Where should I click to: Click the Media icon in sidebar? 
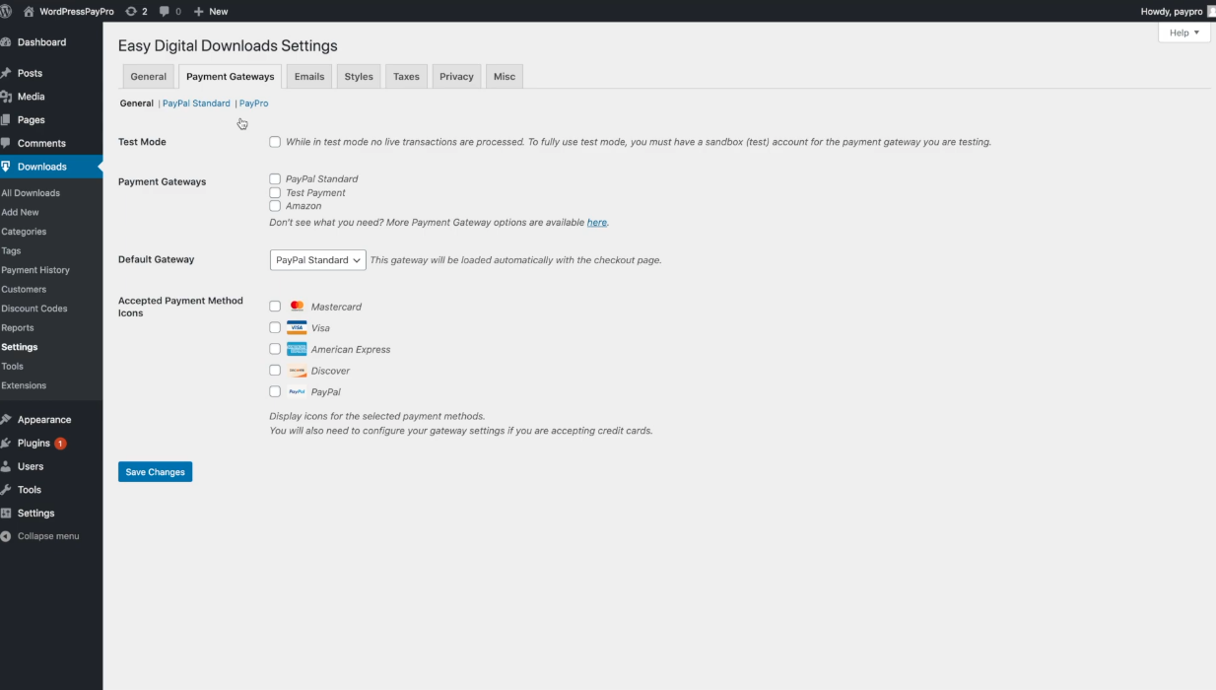[x=7, y=97]
